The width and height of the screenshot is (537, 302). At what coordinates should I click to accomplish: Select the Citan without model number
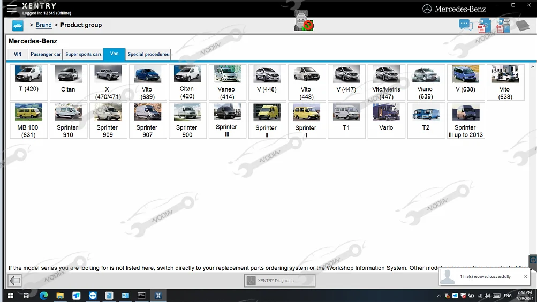click(x=68, y=82)
